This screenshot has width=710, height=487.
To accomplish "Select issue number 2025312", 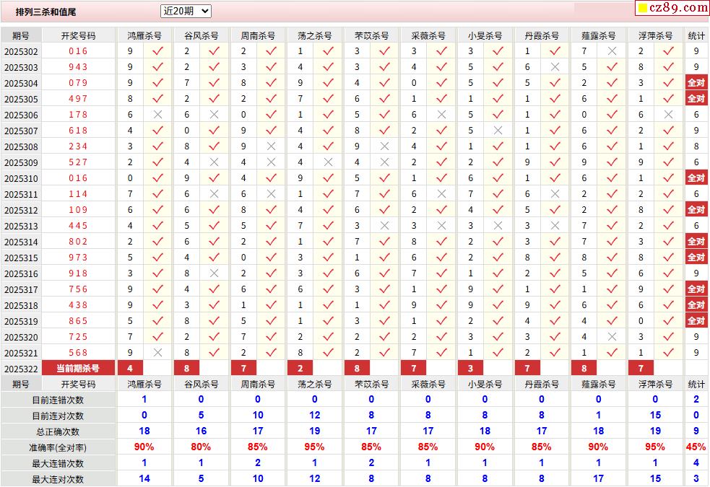I will point(21,210).
